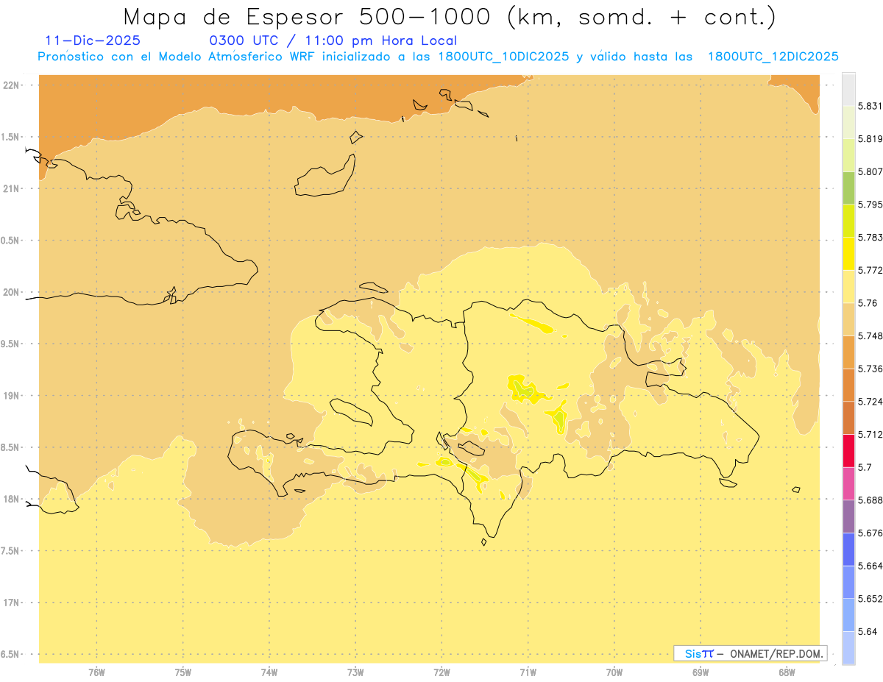Click the bright yellow swatch between 5.772 and 5.783
Image resolution: width=883 pixels, height=682 pixels.
point(848,253)
